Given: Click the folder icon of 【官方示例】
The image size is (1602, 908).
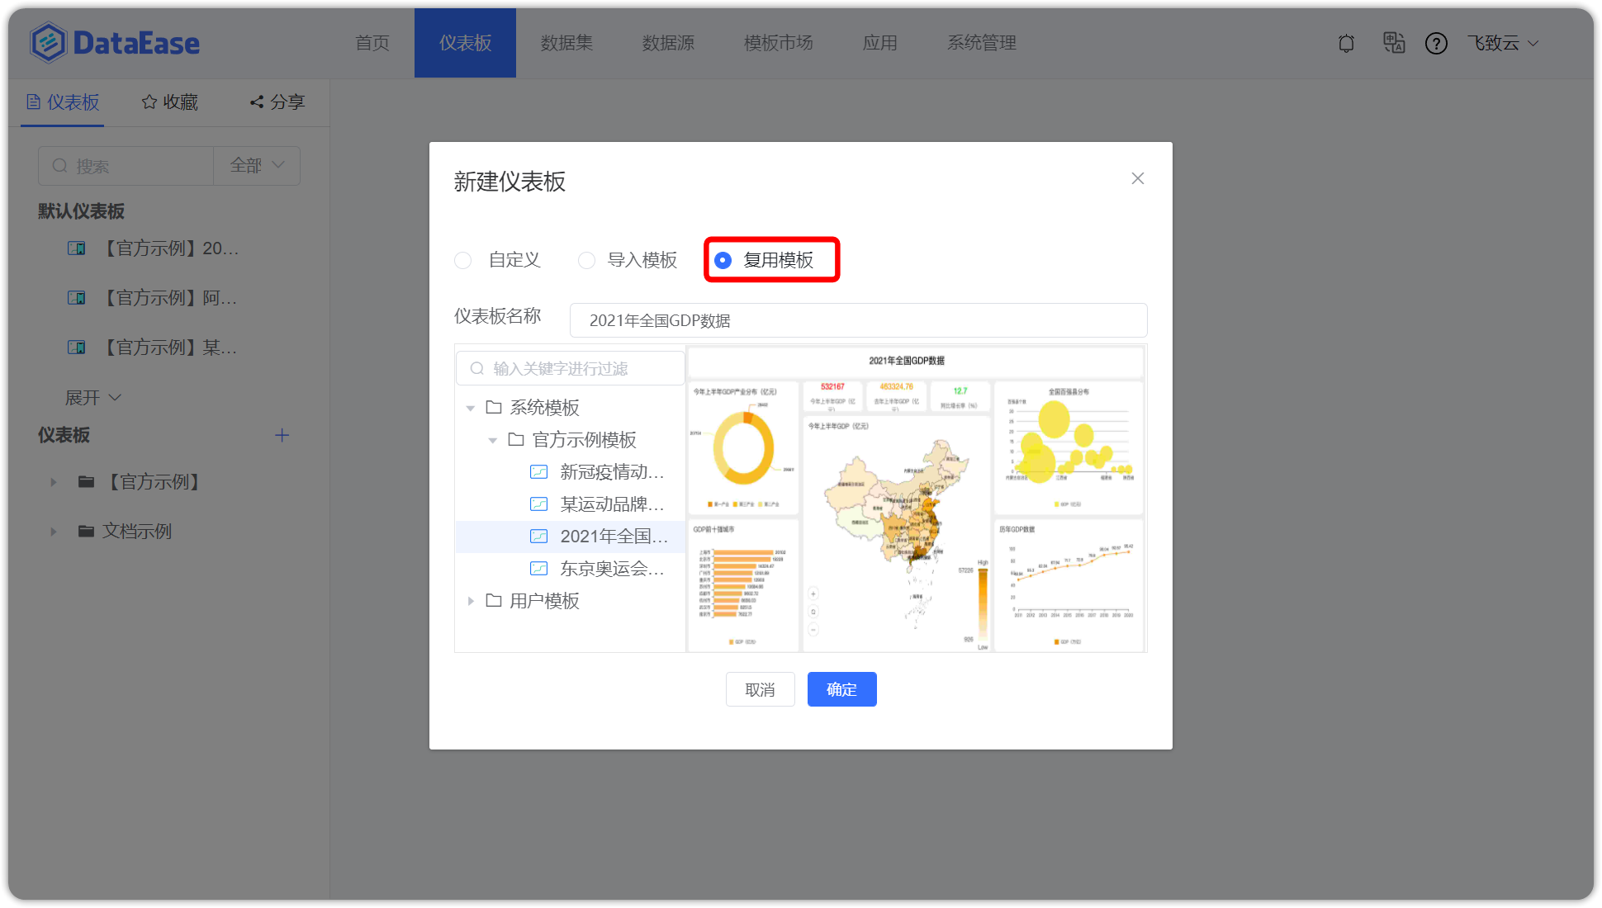Looking at the screenshot, I should tap(86, 482).
